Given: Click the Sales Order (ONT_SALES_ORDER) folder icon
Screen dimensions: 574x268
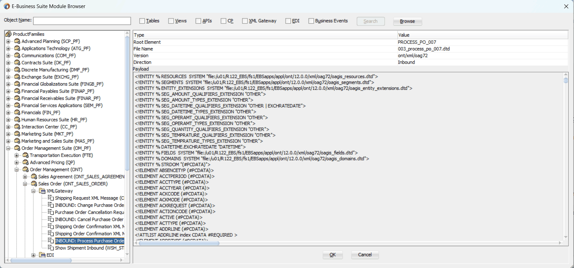Looking at the screenshot, I should tap(34, 183).
